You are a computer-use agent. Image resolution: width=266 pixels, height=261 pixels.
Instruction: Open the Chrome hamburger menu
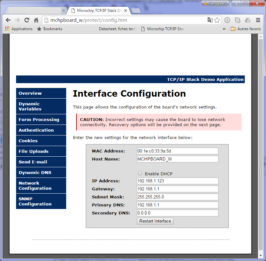(258, 20)
